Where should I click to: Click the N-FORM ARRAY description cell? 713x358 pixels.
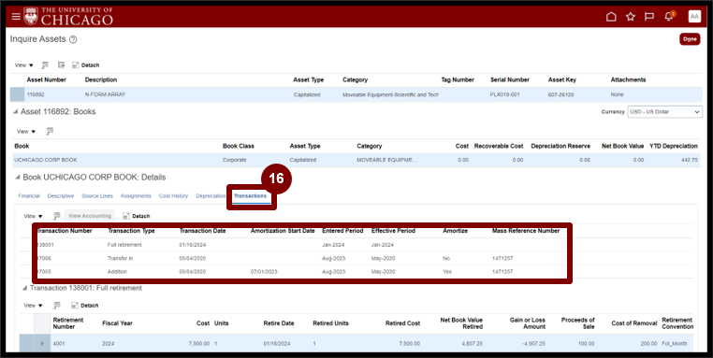pos(105,94)
